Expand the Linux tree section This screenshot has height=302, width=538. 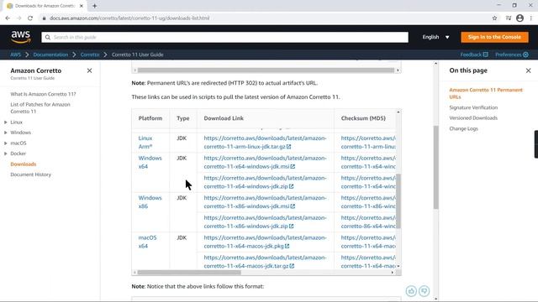[6, 122]
